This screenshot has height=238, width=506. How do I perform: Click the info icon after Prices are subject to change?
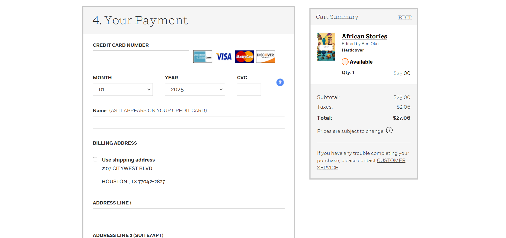[389, 130]
